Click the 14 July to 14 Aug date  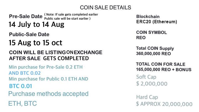tap(36, 24)
